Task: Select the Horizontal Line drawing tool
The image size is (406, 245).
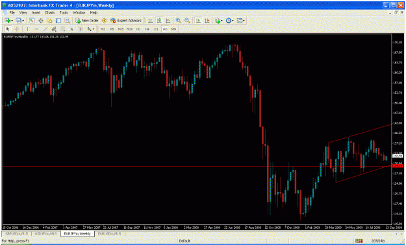Action: 36,29
